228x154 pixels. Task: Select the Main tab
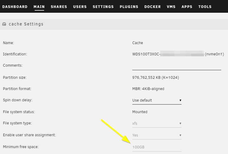coord(39,7)
